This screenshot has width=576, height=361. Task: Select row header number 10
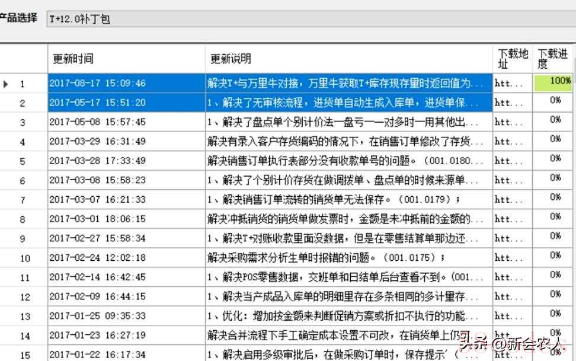pos(24,258)
